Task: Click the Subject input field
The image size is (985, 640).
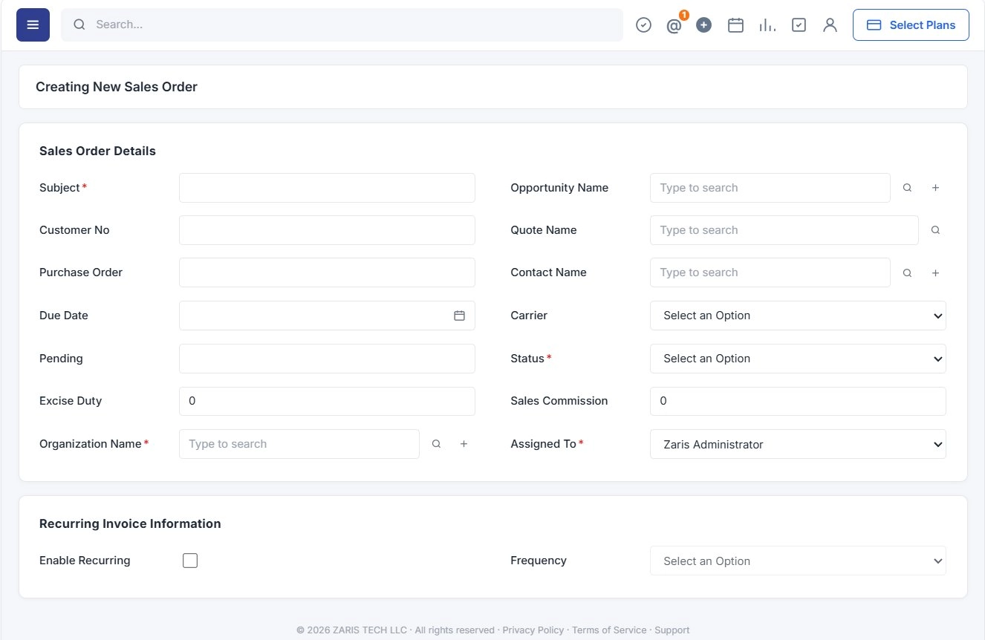Action: pyautogui.click(x=327, y=188)
